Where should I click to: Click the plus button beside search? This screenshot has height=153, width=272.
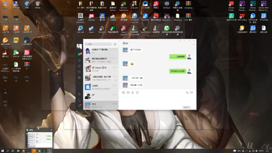115,44
